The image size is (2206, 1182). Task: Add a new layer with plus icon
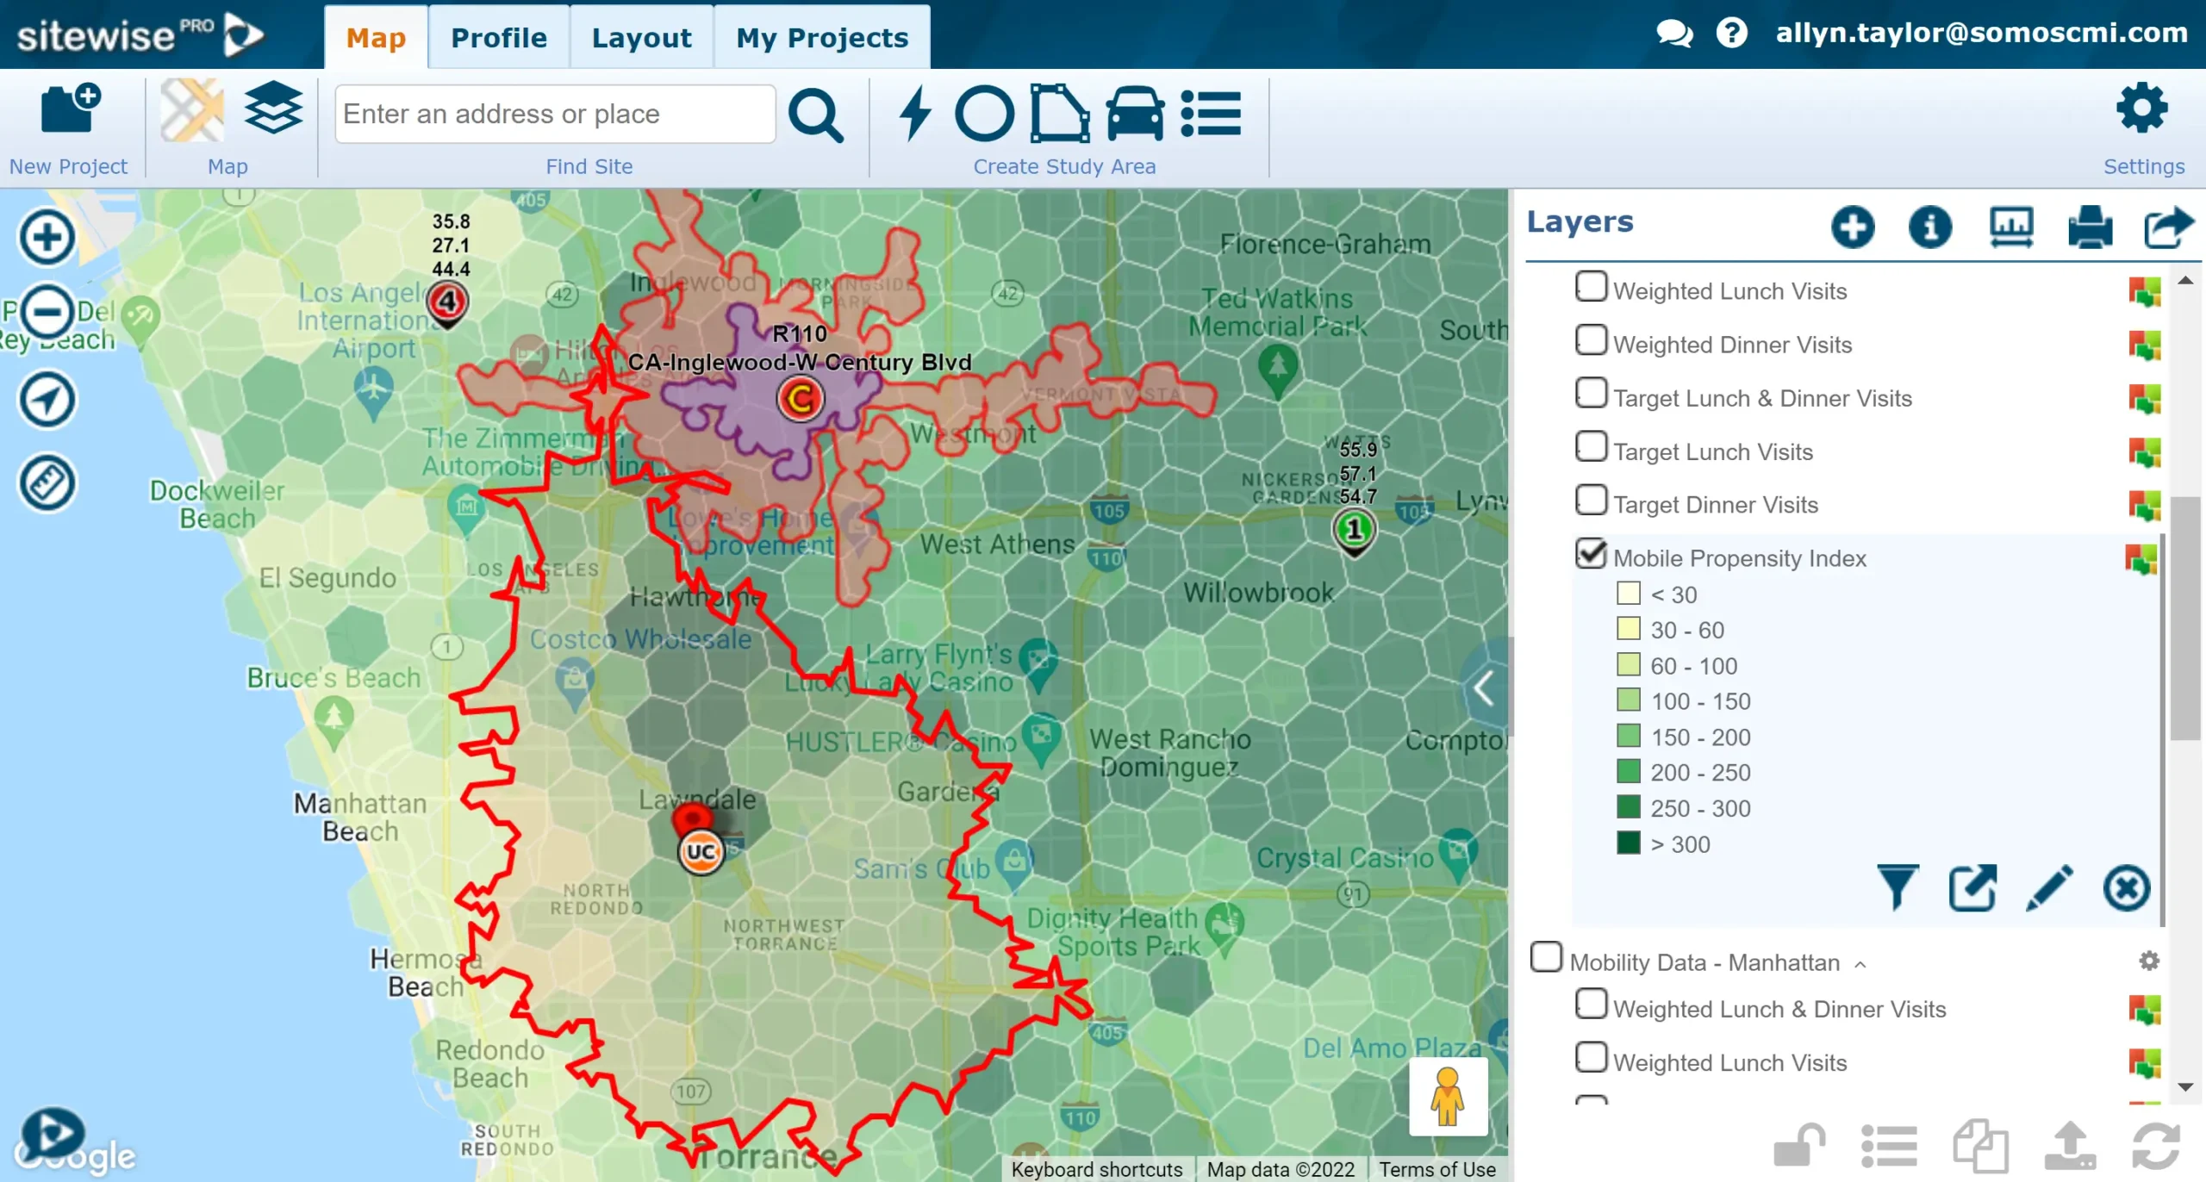[x=1853, y=227]
